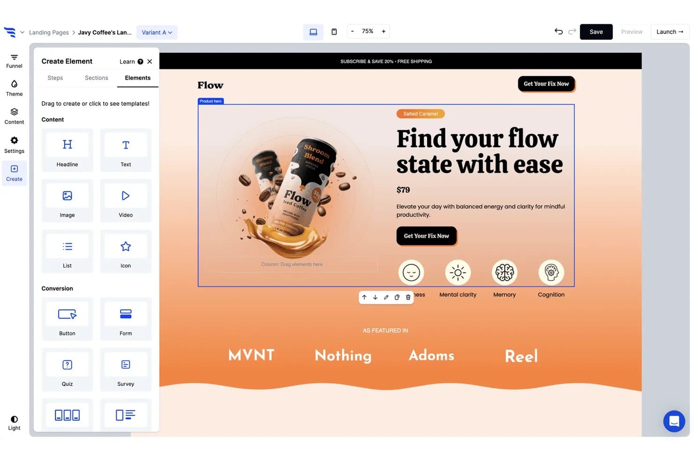Add an Icon element
694x462 pixels.
(126, 251)
